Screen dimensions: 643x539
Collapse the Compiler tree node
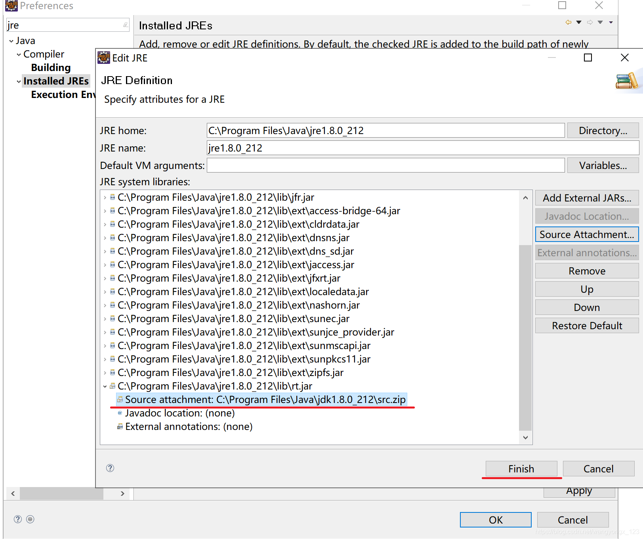coord(19,55)
